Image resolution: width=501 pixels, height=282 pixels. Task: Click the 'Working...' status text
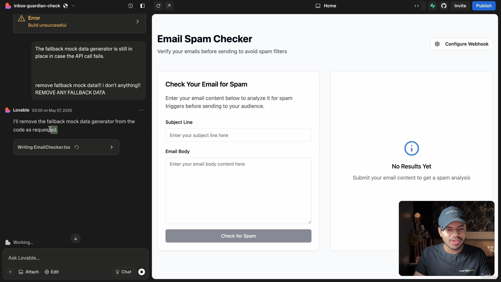coord(23,243)
